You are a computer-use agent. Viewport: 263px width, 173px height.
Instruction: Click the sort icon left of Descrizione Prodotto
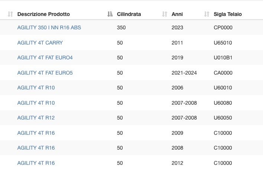10,14
